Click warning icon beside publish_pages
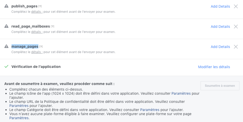 click(6, 6)
